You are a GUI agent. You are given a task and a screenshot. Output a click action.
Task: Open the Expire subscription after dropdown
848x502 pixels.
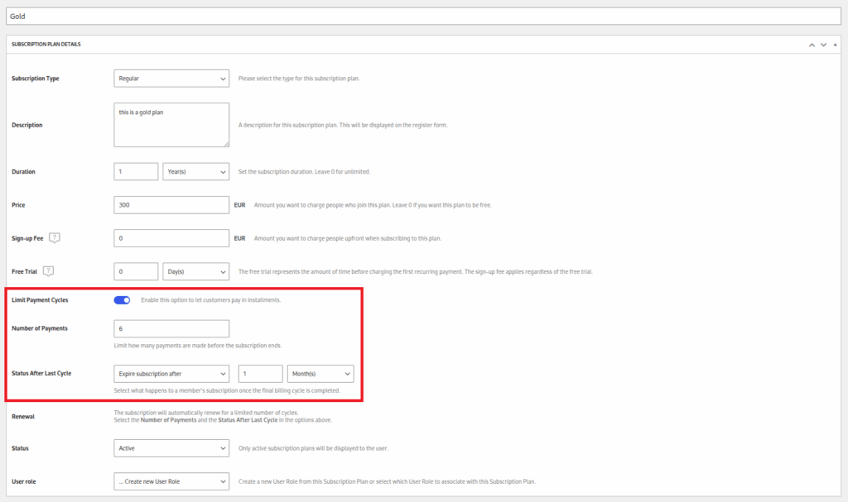171,373
